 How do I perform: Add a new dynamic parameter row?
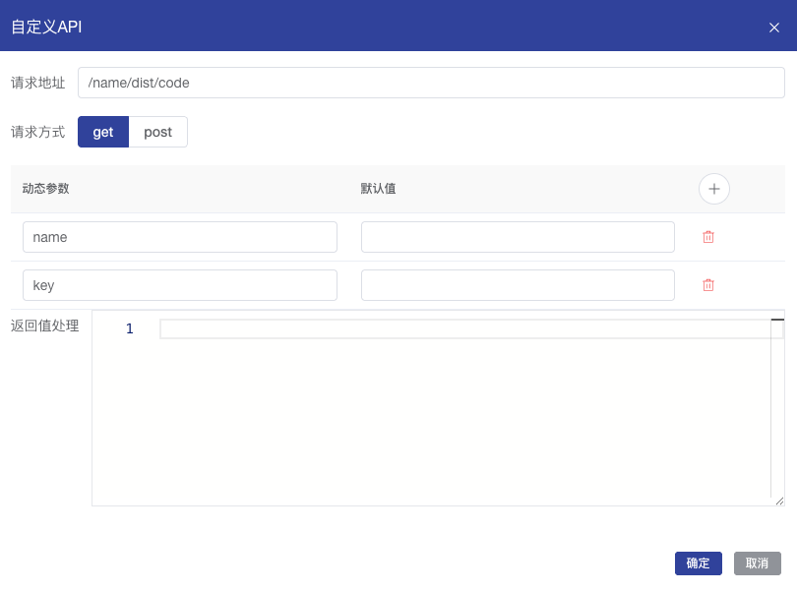713,189
